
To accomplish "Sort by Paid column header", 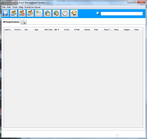I will pyautogui.click(x=98, y=29).
